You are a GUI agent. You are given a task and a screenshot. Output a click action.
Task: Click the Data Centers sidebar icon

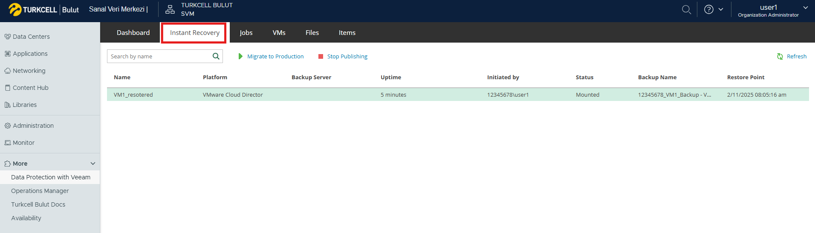point(7,37)
